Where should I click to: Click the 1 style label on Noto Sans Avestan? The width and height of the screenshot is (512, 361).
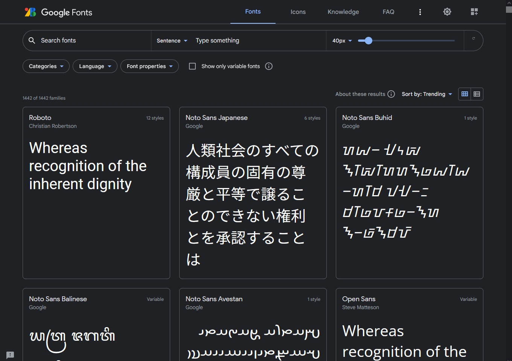[x=314, y=299]
